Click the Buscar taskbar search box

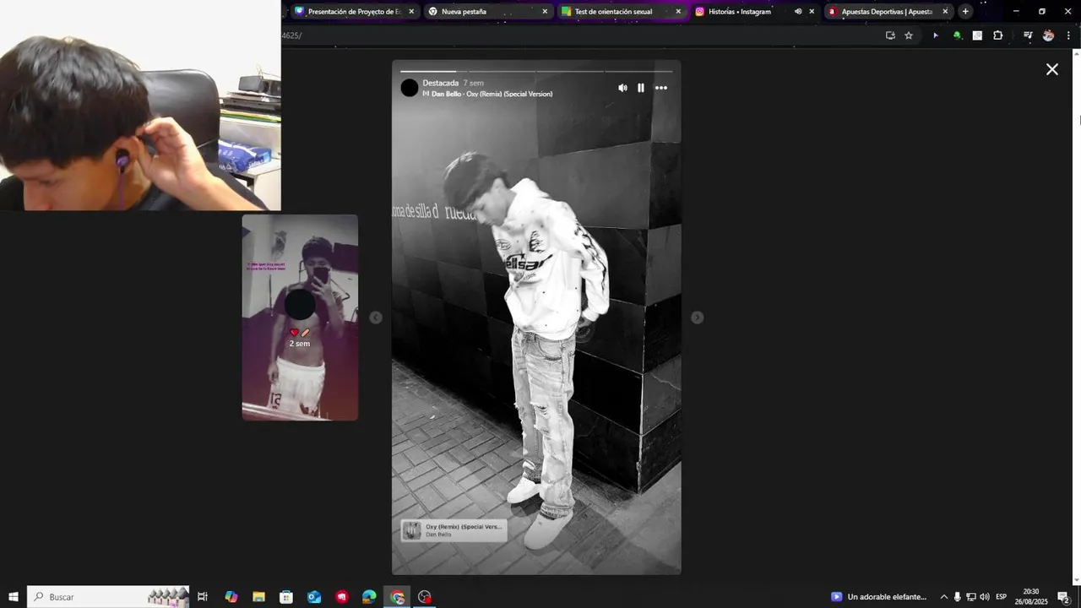pyautogui.click(x=108, y=597)
